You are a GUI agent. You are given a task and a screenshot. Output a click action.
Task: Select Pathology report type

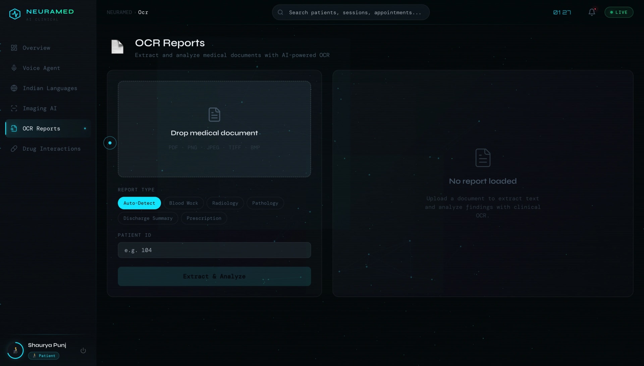coord(265,203)
